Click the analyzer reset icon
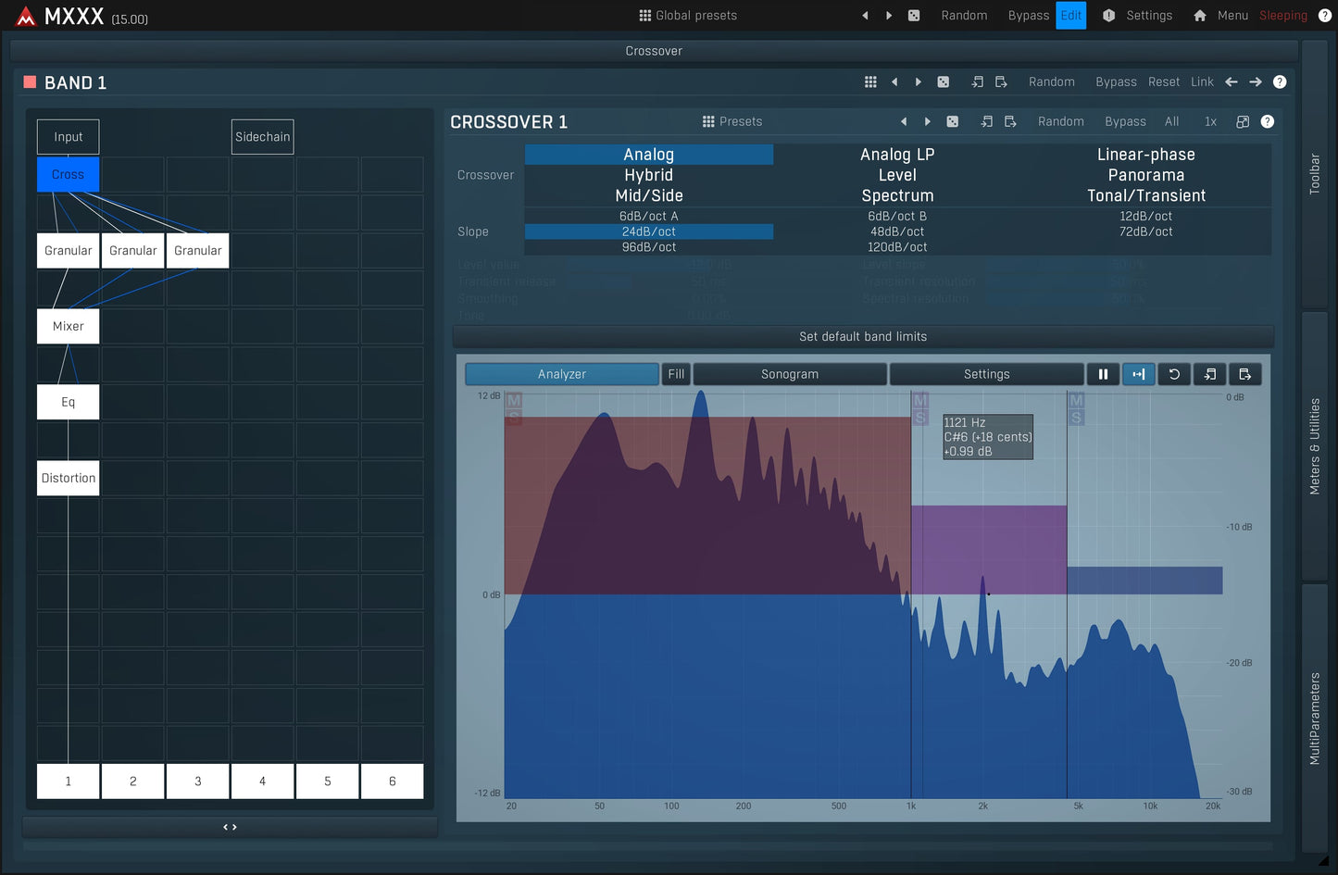The width and height of the screenshot is (1338, 875). (1174, 374)
